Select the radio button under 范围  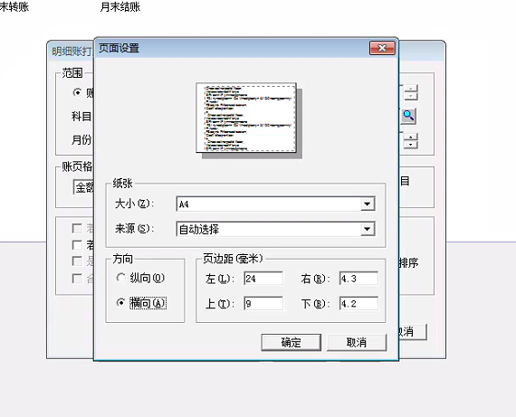click(x=77, y=93)
